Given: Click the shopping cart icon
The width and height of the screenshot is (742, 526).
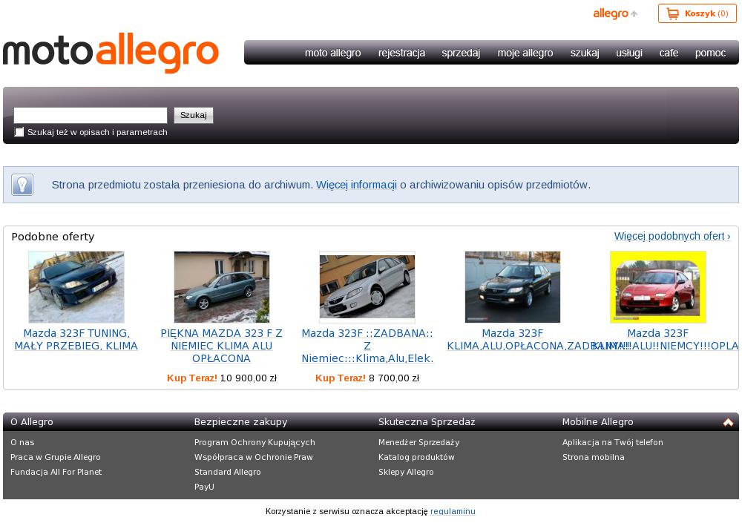Looking at the screenshot, I should pos(672,13).
